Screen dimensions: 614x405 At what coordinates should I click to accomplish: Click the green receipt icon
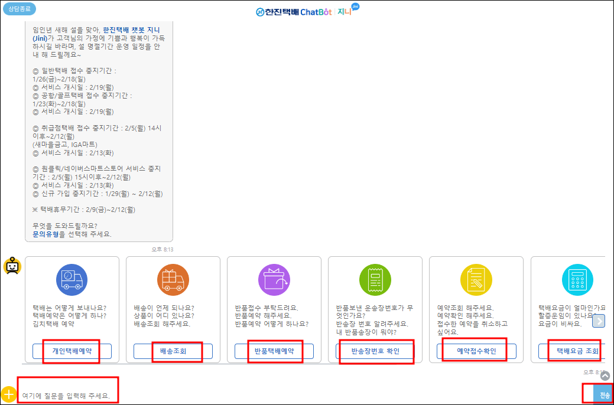pyautogui.click(x=375, y=280)
